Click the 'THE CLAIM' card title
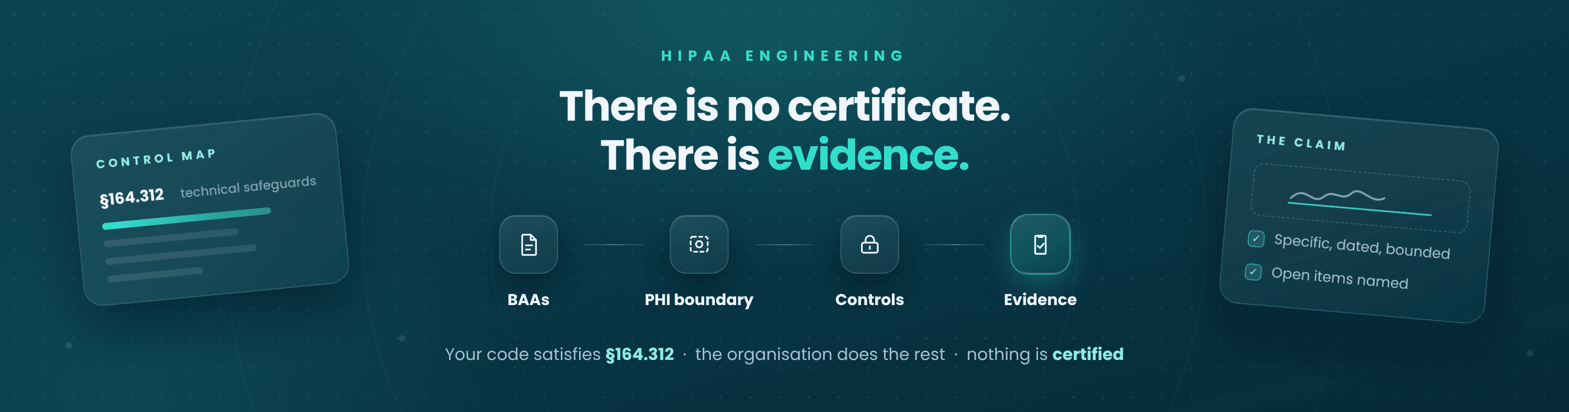The image size is (1569, 412). [1301, 143]
